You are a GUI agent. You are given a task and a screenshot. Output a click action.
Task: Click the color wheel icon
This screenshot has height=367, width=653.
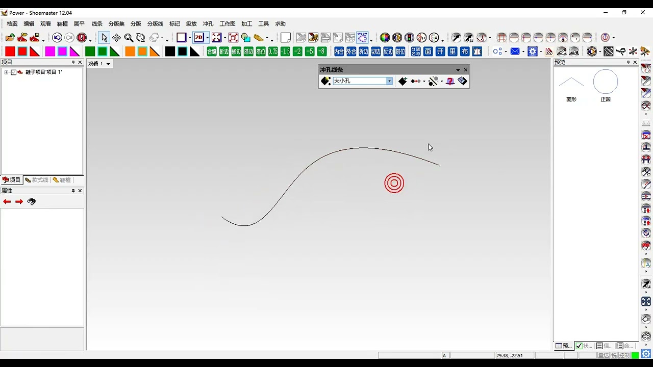[385, 38]
